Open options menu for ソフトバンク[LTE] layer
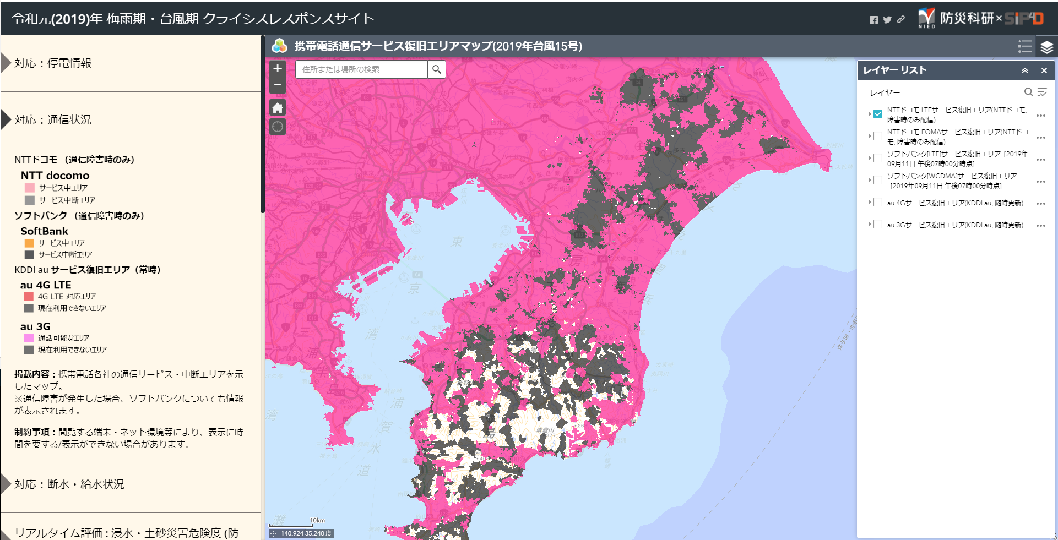Viewport: 1058px width, 540px height. point(1040,160)
